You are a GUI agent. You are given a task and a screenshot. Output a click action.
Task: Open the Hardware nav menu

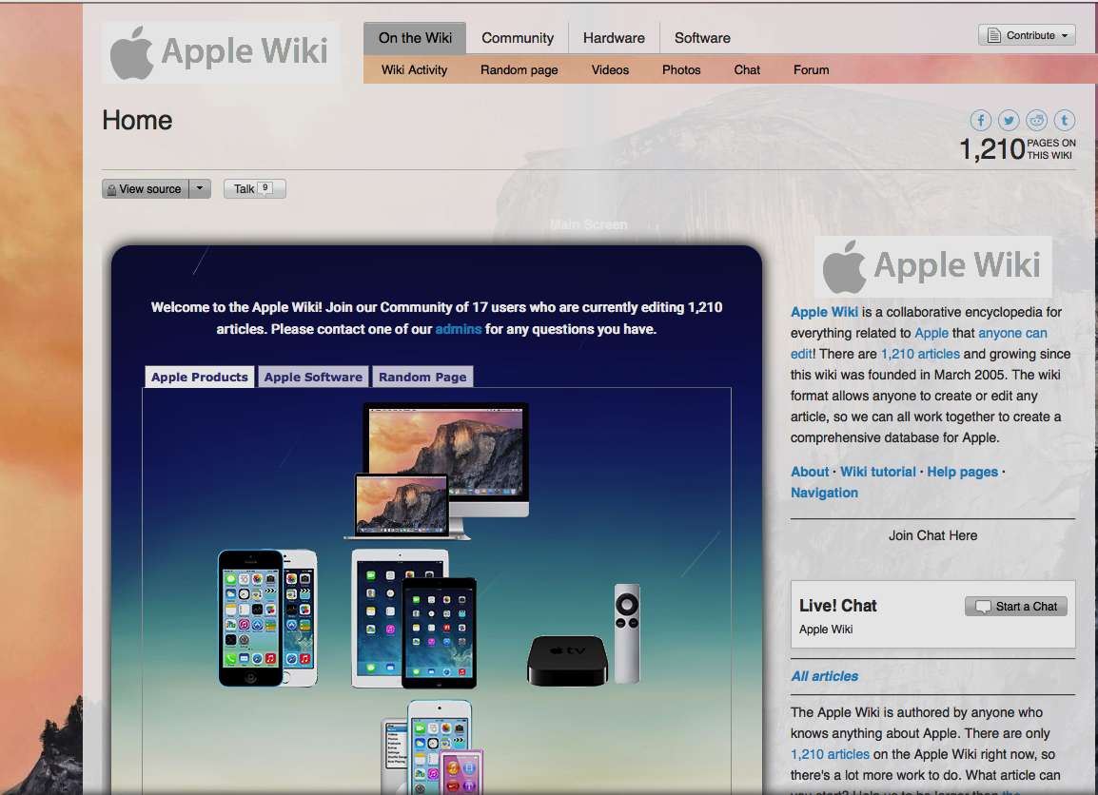(614, 38)
